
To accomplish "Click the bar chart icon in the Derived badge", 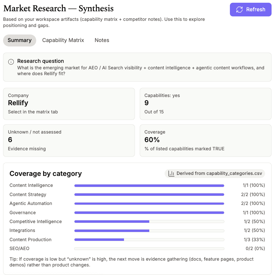I will pos(171,174).
